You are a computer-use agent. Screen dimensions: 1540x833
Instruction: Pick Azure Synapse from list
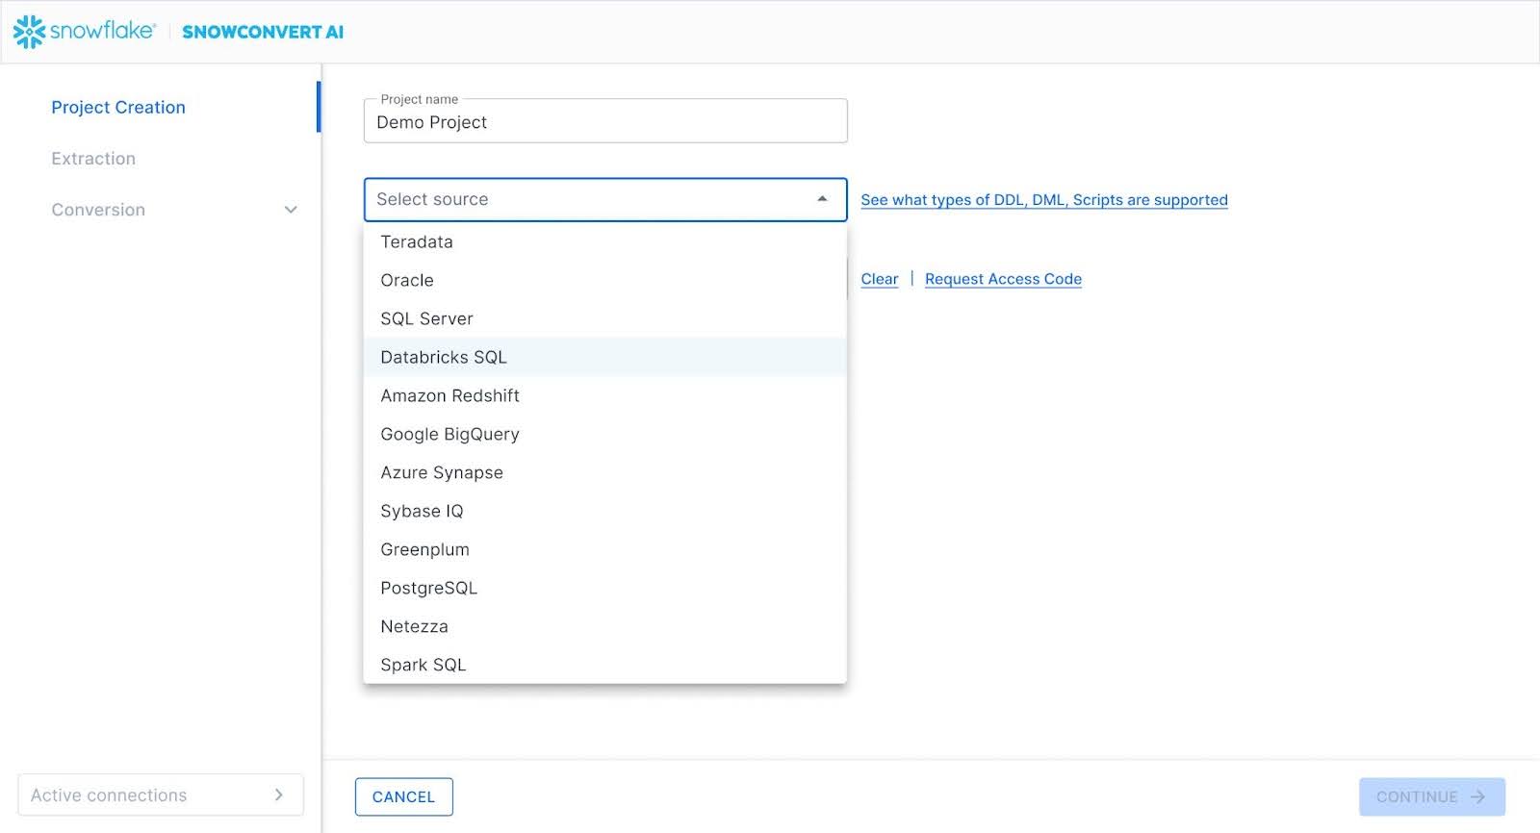tap(442, 472)
